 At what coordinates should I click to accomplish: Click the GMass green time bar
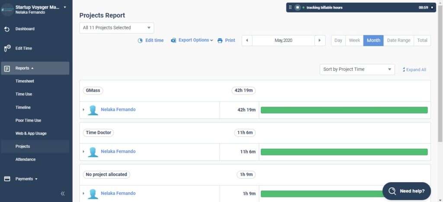[x=344, y=110]
